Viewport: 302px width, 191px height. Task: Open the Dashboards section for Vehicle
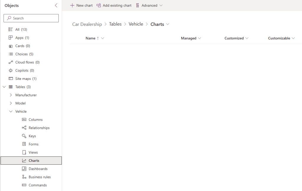tap(24, 169)
